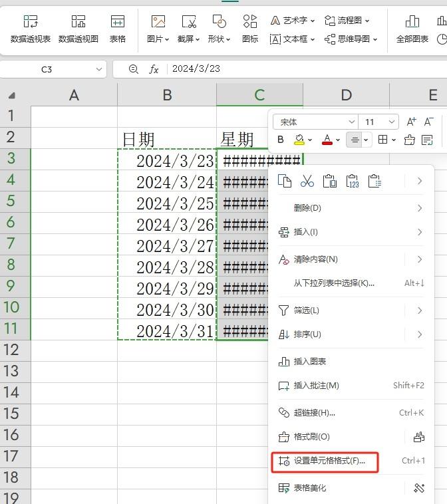Click the 表格 table button
447x504 pixels.
pos(117,29)
